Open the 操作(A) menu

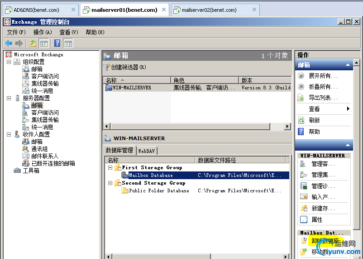(43, 32)
